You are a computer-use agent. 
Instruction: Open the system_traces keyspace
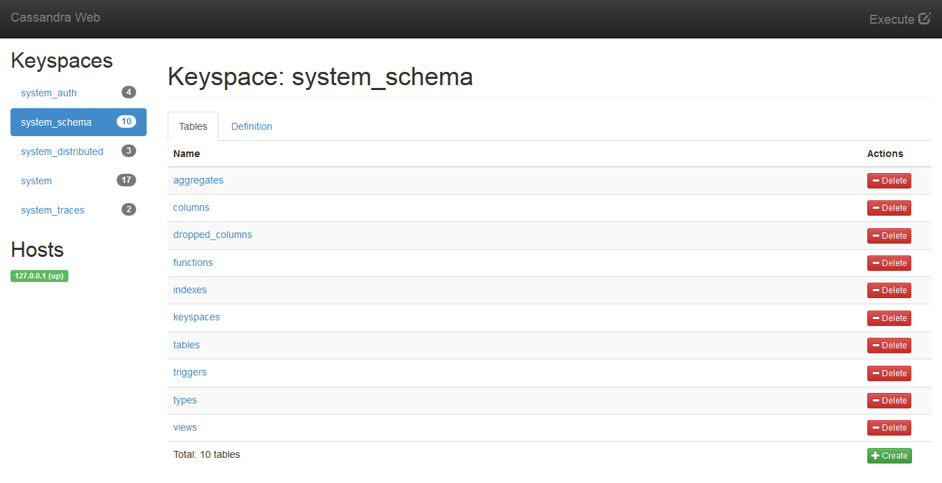click(52, 210)
